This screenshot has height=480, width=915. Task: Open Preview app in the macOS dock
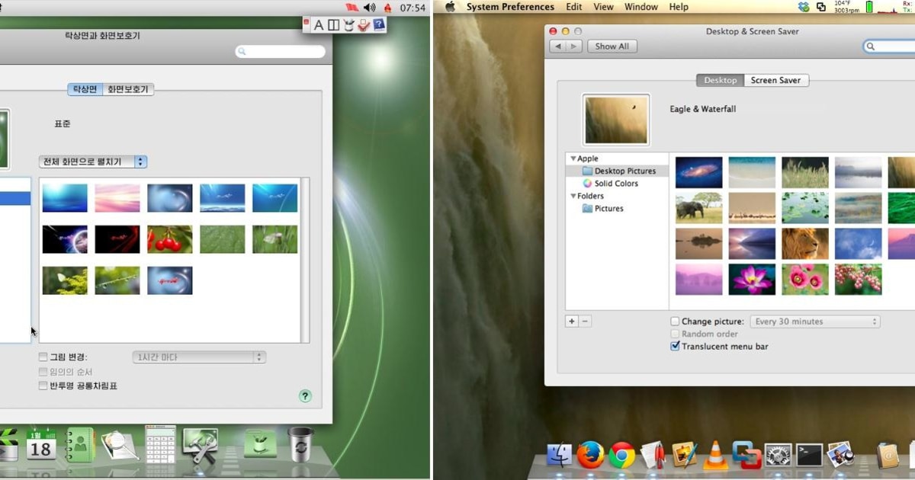click(840, 455)
